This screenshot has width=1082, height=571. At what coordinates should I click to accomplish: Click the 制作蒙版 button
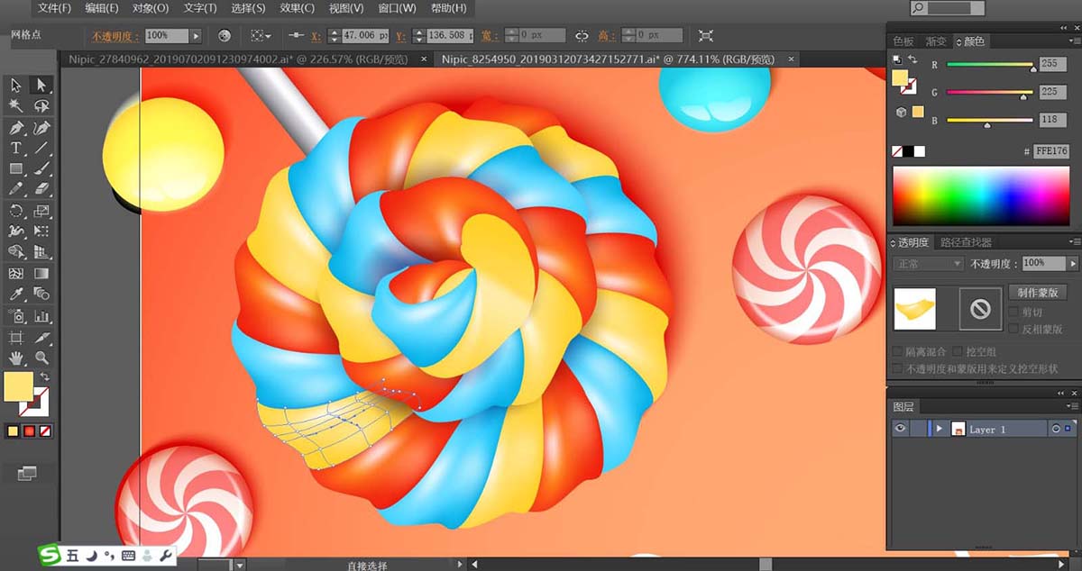(x=1037, y=293)
